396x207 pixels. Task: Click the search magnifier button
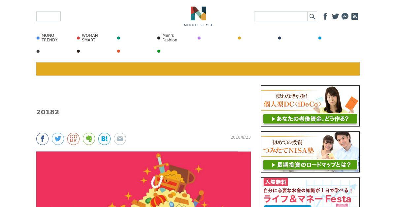point(312,16)
